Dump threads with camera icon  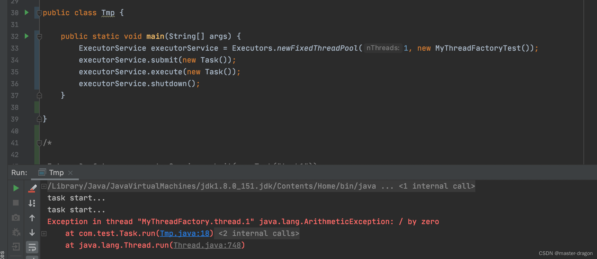(16, 218)
